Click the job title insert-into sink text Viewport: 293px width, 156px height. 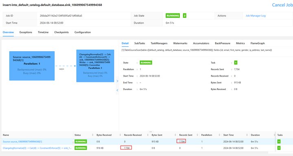coord(52,5)
